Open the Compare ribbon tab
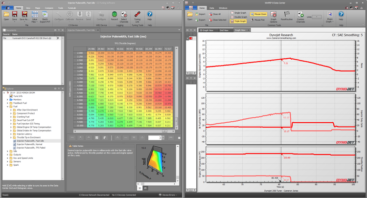367x198 pixels. [49, 8]
